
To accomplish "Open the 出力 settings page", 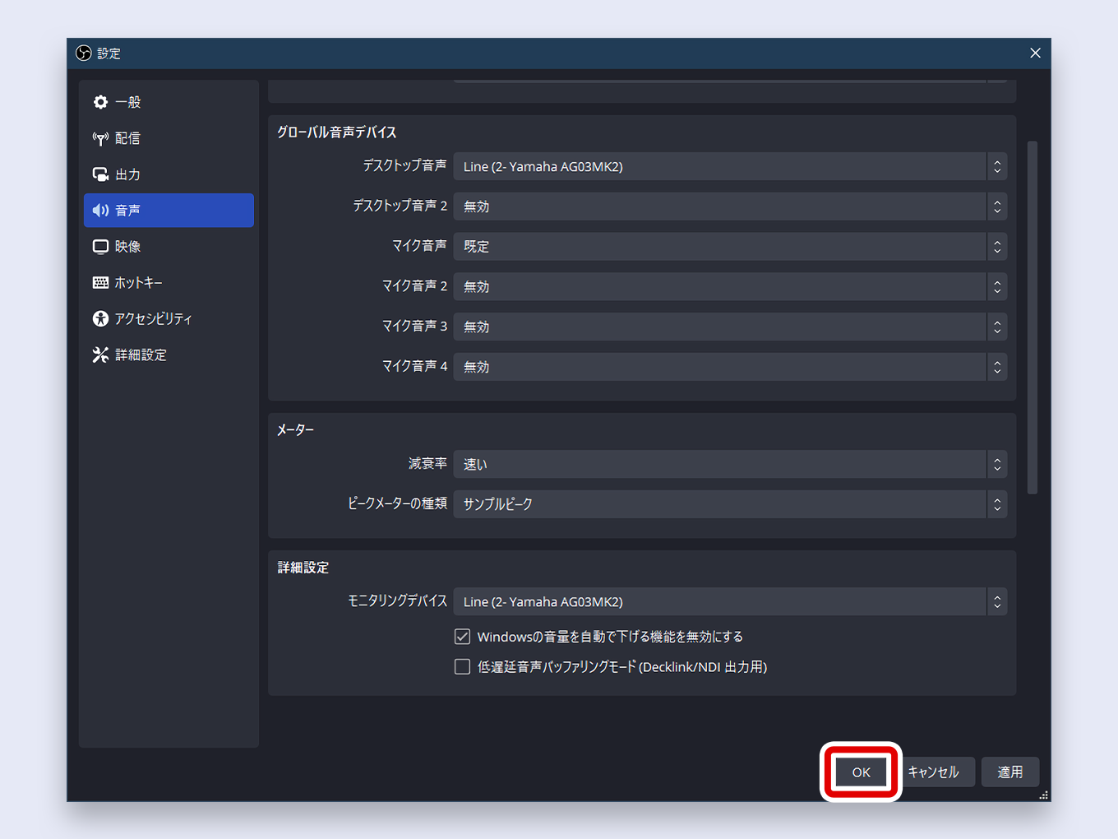I will coord(169,174).
